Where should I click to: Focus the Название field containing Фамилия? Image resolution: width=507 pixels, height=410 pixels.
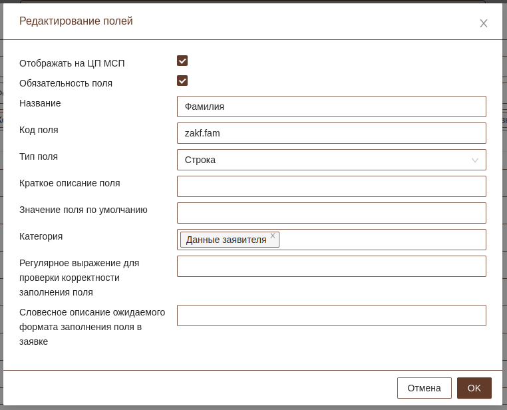[x=331, y=106]
